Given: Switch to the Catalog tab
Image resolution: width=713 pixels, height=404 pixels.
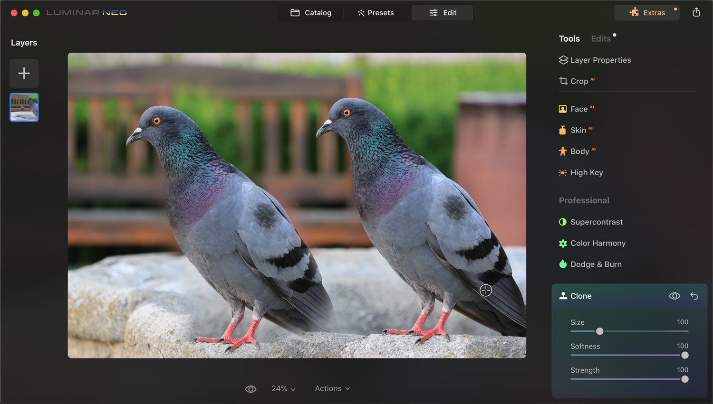Looking at the screenshot, I should [311, 13].
